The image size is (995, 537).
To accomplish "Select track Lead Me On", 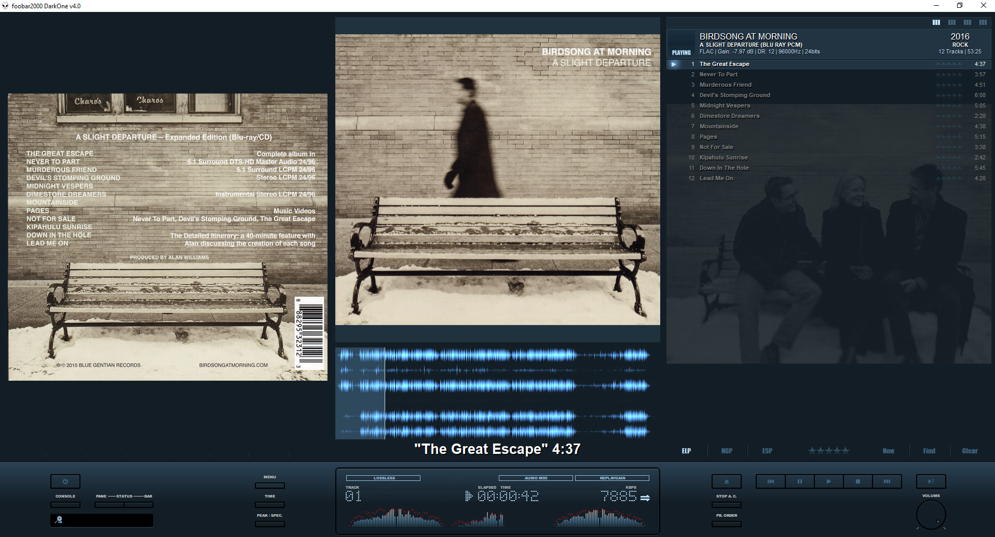I will pos(828,178).
